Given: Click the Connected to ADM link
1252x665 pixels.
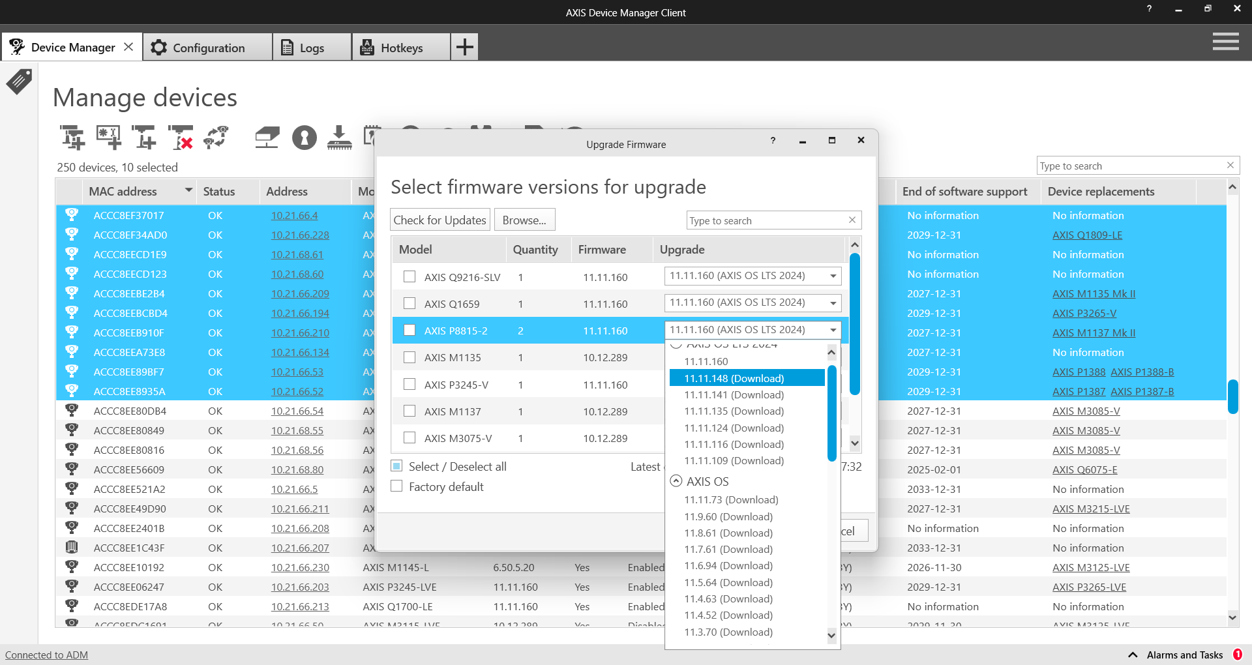Looking at the screenshot, I should point(46,655).
